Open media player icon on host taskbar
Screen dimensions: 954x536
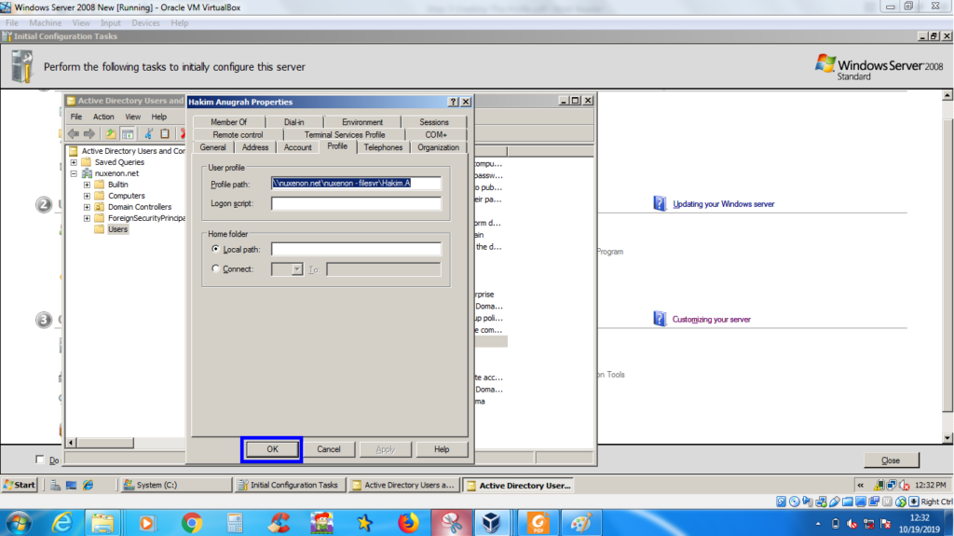[146, 523]
